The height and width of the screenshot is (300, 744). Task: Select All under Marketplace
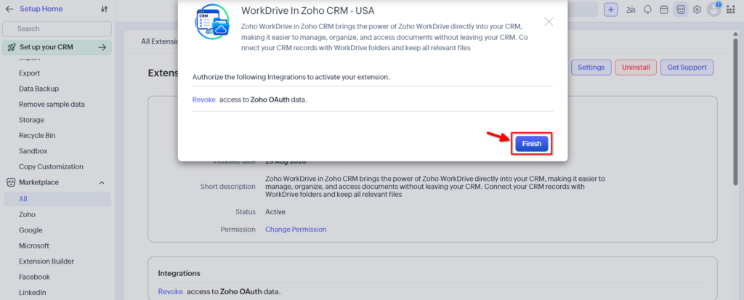pyautogui.click(x=57, y=199)
